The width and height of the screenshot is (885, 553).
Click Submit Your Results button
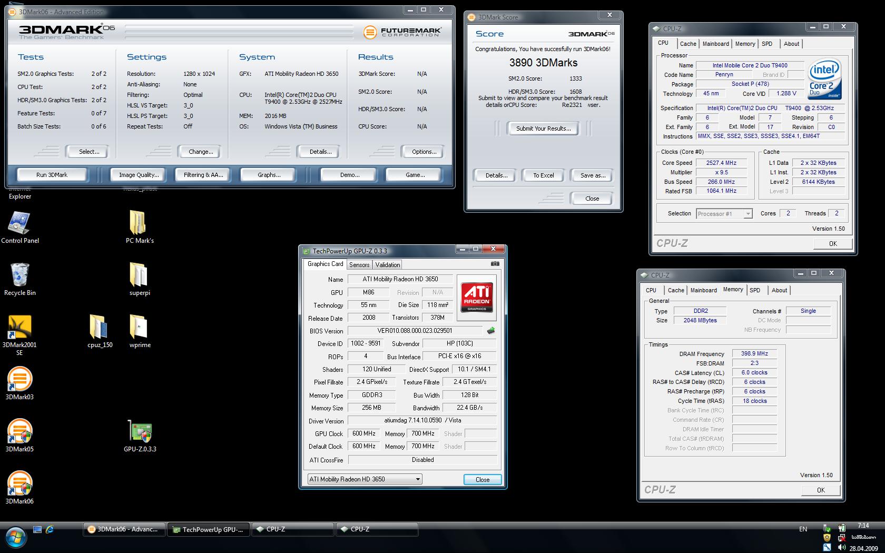click(x=543, y=129)
